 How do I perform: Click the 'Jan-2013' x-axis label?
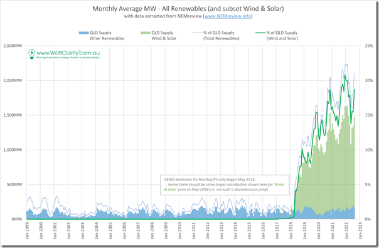(222, 230)
